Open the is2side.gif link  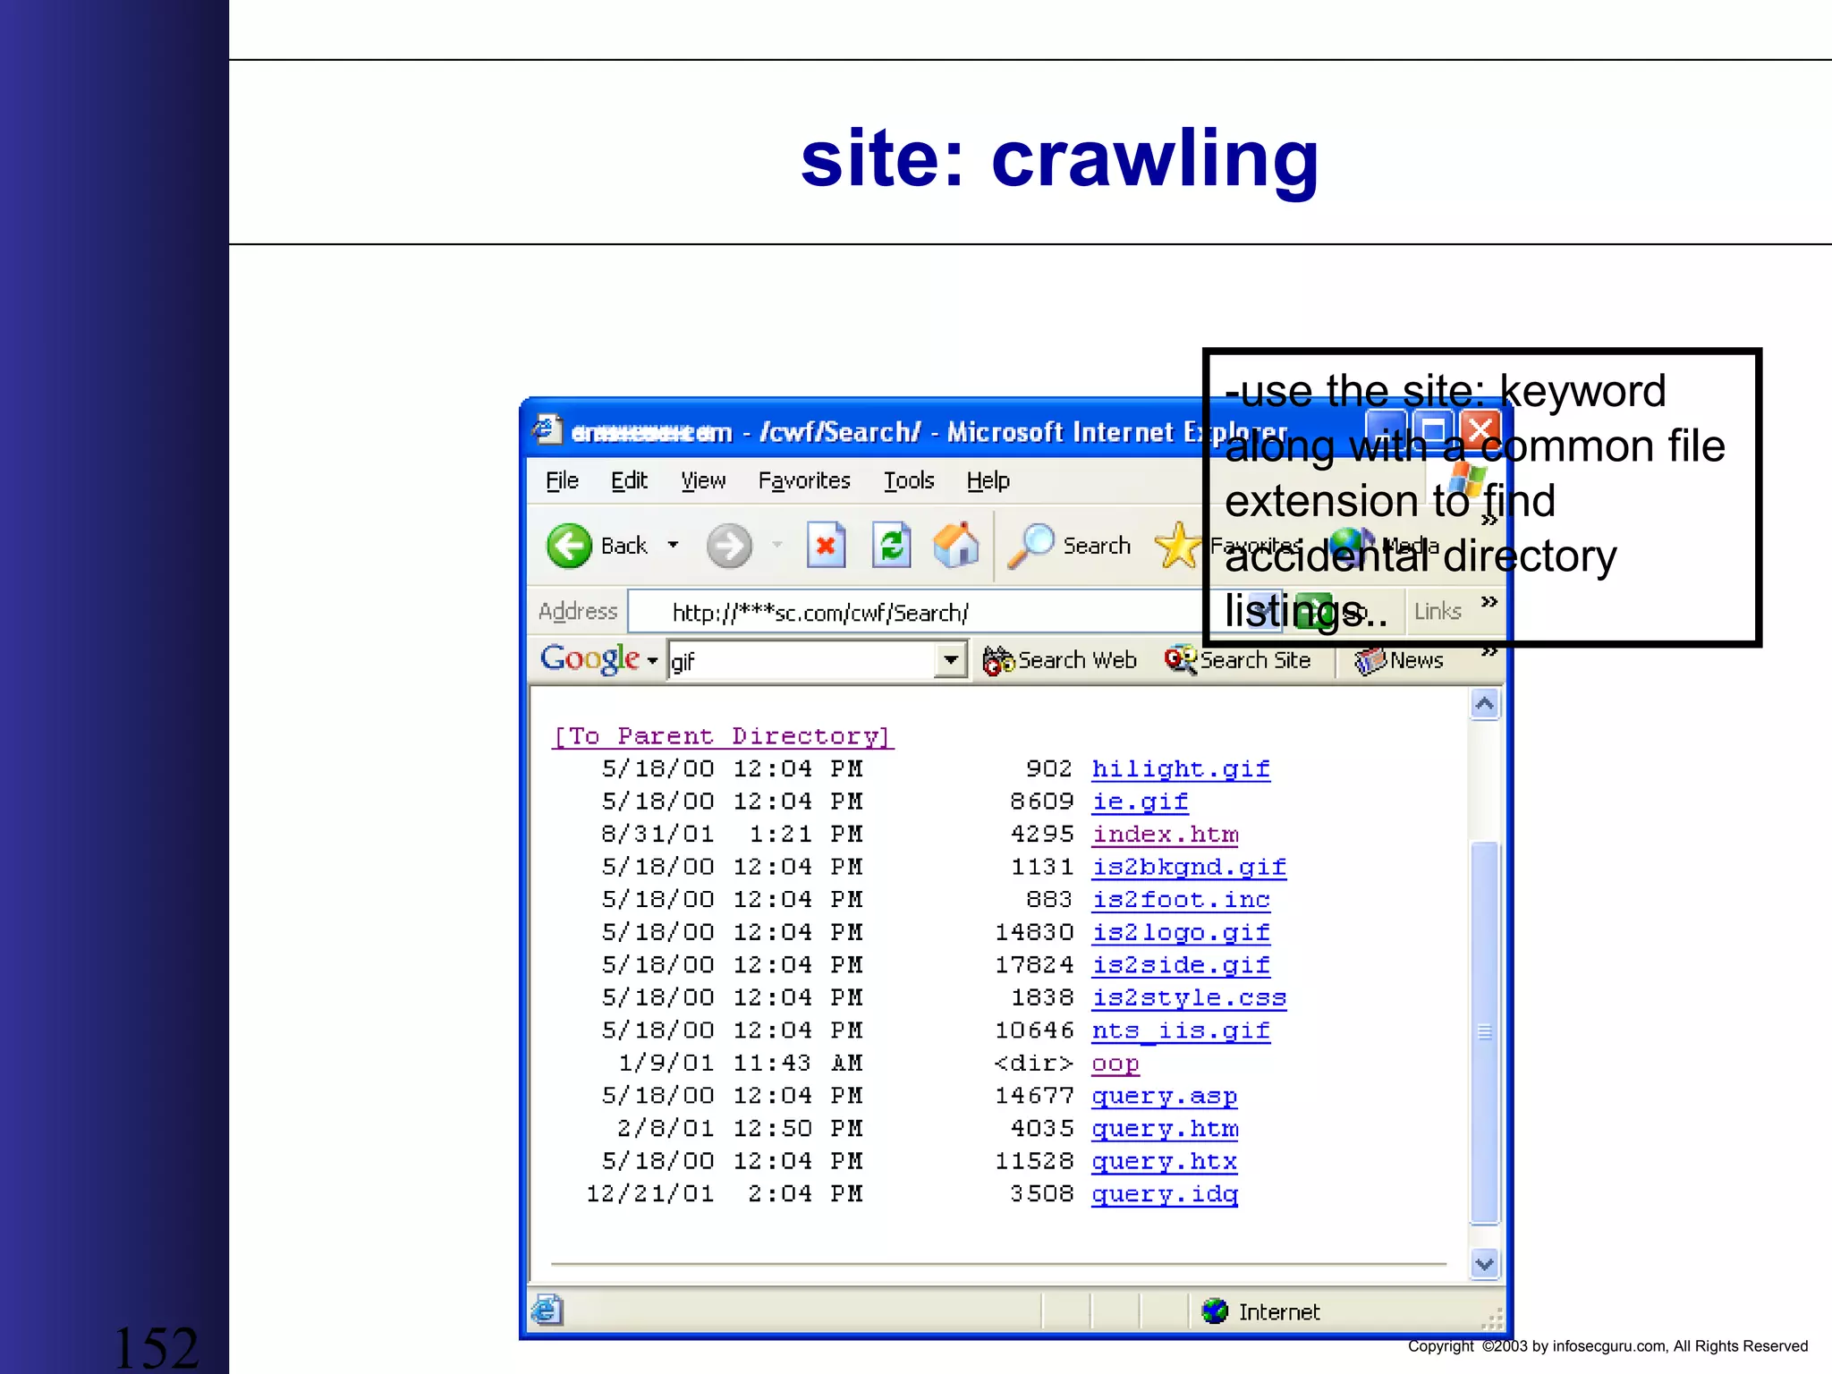1181,965
